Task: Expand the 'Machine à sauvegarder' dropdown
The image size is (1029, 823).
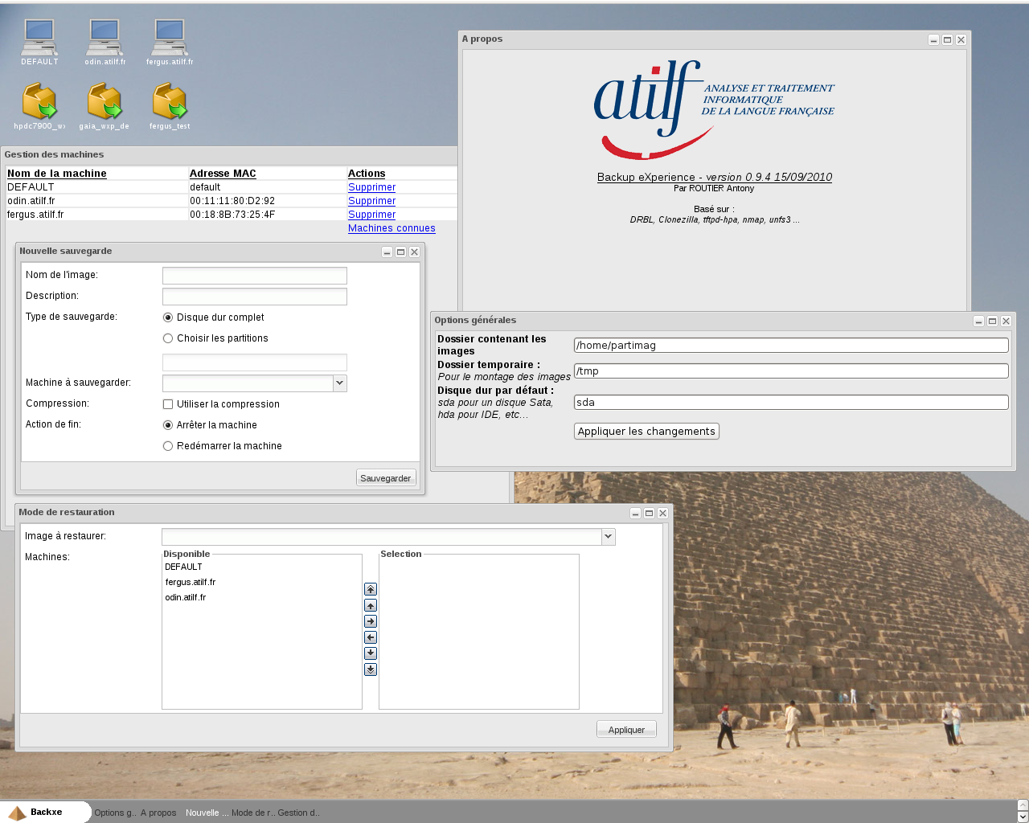Action: [340, 383]
